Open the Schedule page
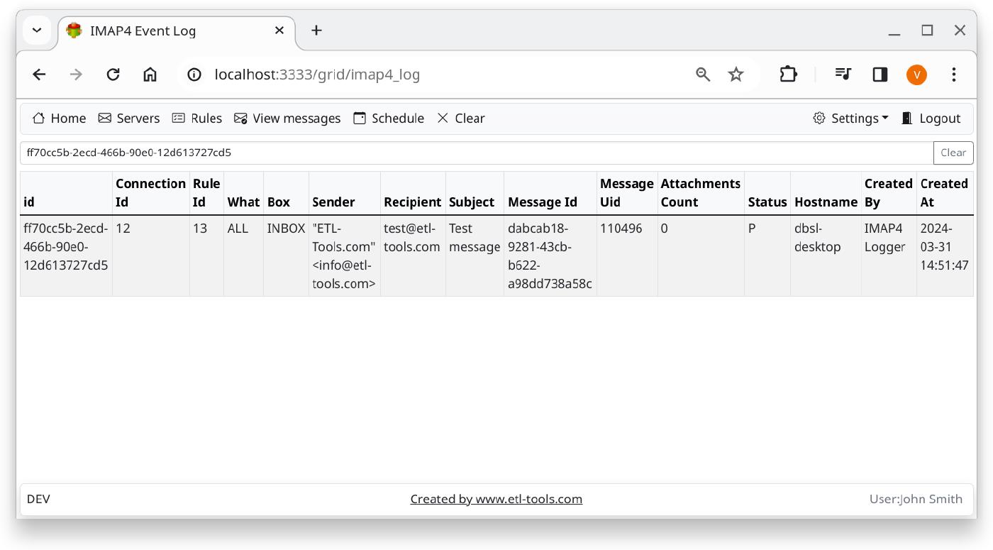993x550 pixels. pyautogui.click(x=389, y=119)
